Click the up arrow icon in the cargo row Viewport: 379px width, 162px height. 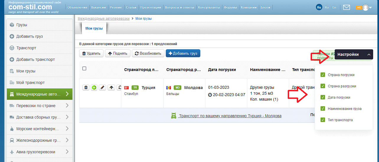coord(111,88)
